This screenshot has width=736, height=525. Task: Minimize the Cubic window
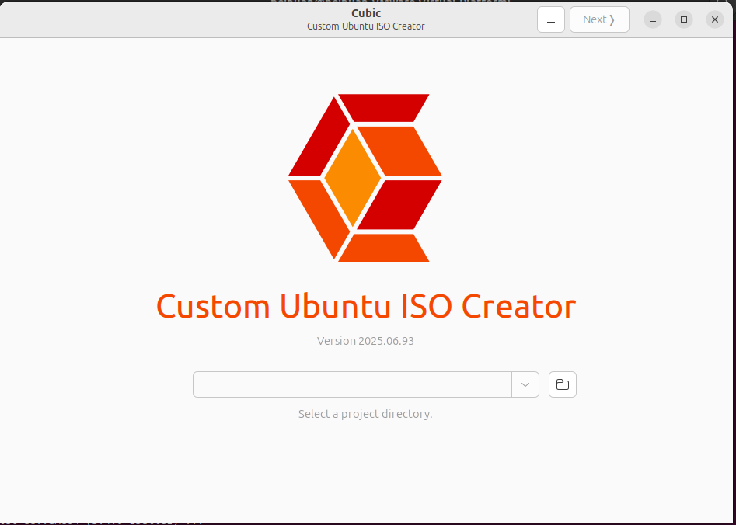click(x=653, y=19)
